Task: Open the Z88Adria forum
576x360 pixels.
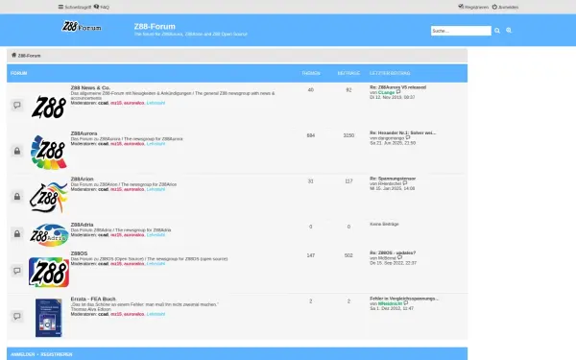Action: [x=82, y=225]
